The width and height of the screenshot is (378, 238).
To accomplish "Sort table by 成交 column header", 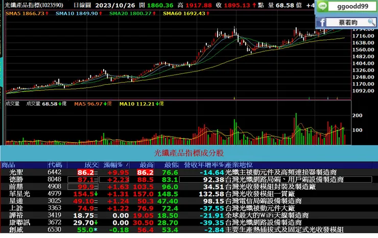I will (91, 165).
